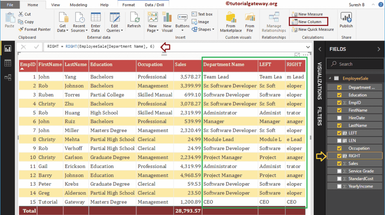Tick the YearlyIncome field checkbox

tap(340, 186)
